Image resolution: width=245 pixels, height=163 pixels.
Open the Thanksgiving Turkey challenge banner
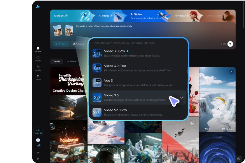tap(69, 81)
